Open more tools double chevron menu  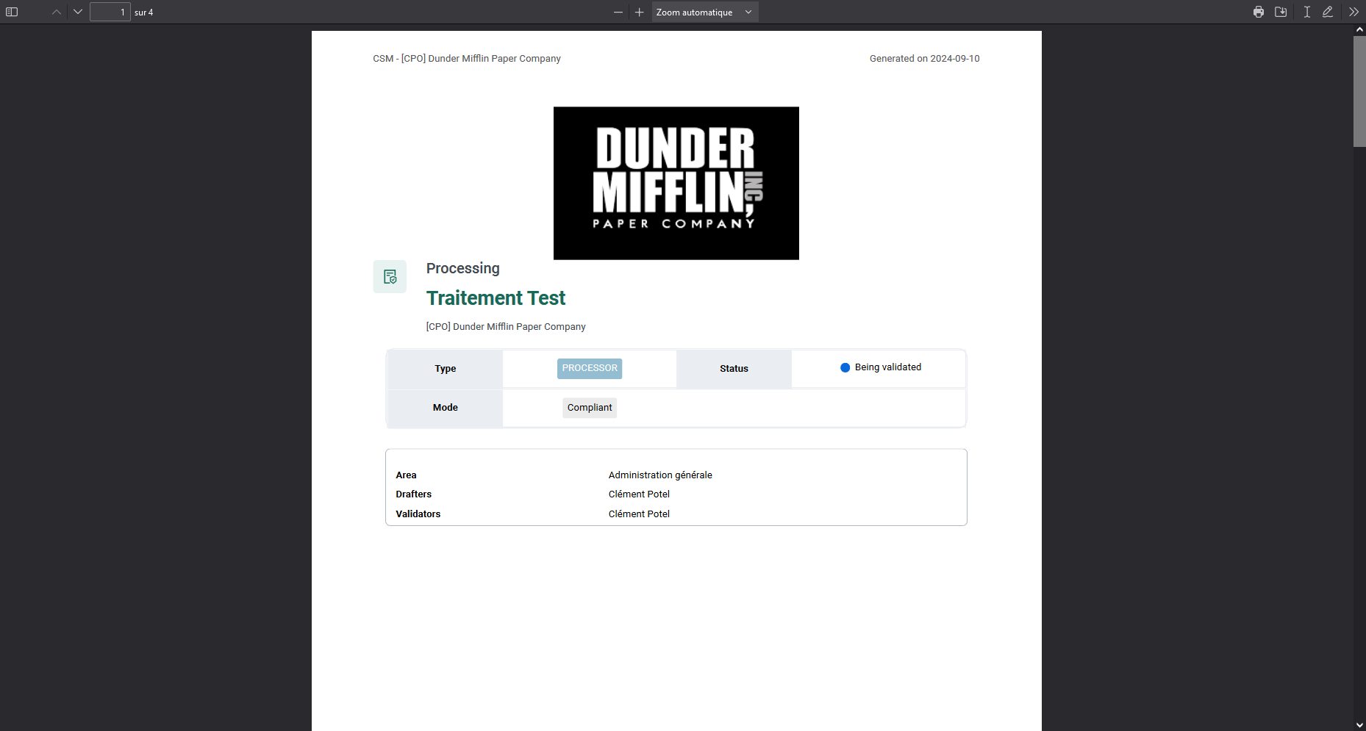click(1354, 12)
